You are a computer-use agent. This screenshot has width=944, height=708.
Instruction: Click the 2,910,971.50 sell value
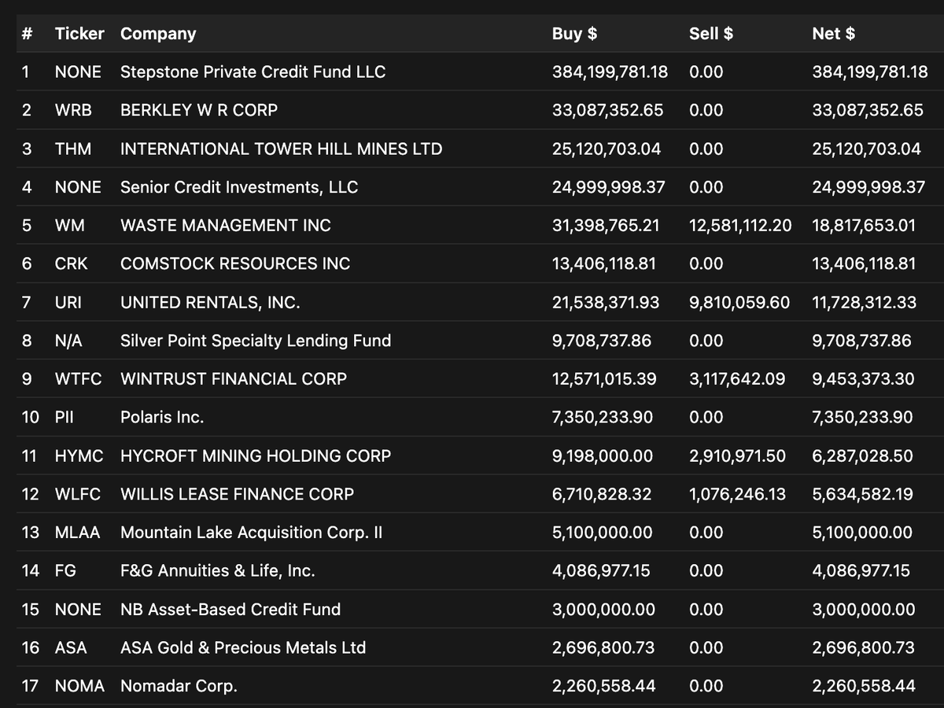736,455
